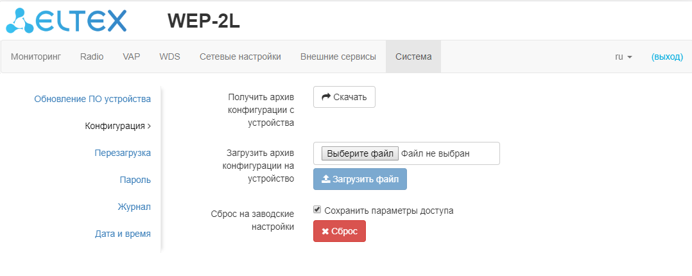Click the share arrow icon on Скачать
692x276 pixels.
(326, 97)
